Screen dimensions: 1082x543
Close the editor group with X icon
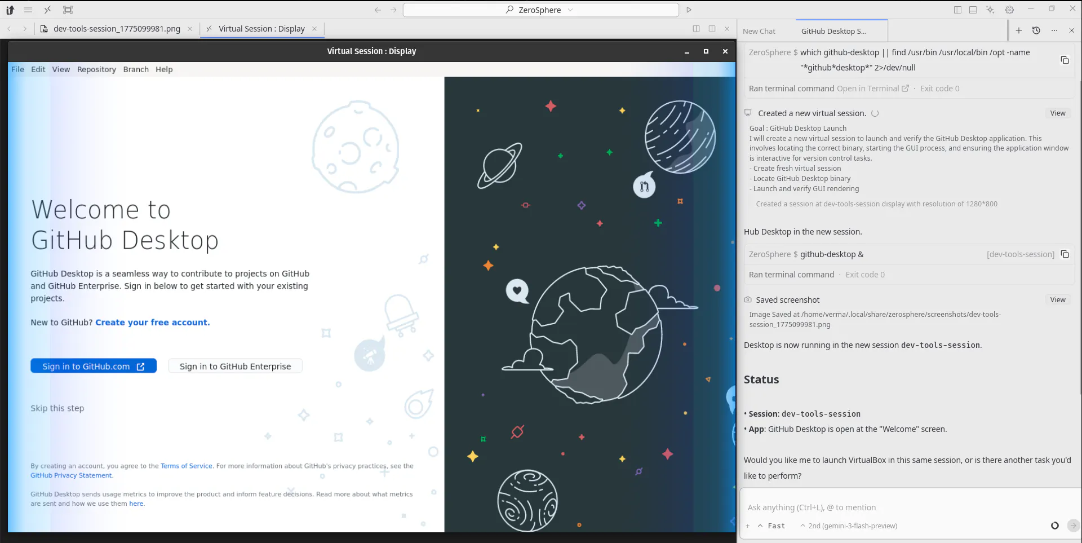pos(727,29)
